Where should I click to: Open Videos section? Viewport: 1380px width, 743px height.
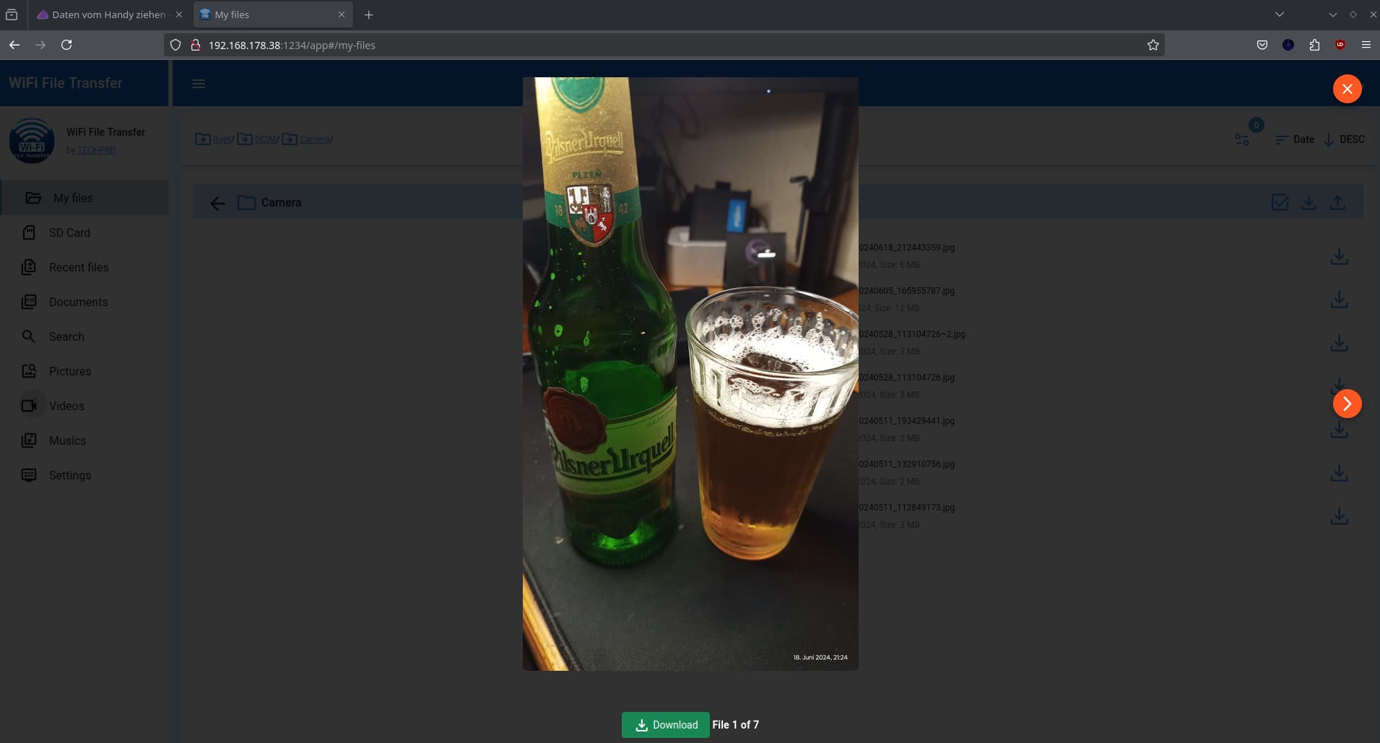point(84,406)
